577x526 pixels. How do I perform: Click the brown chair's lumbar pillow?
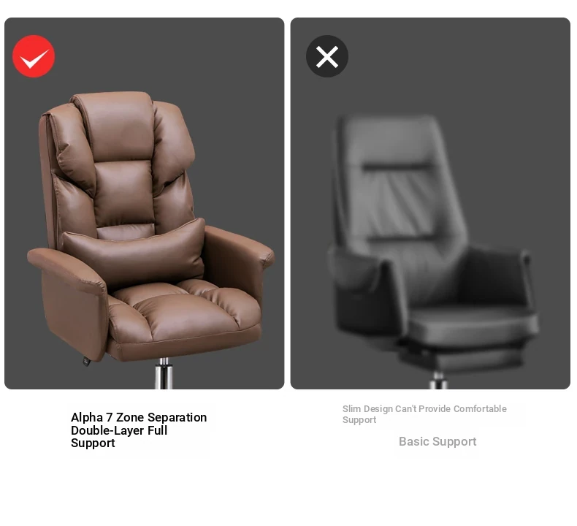[134, 251]
